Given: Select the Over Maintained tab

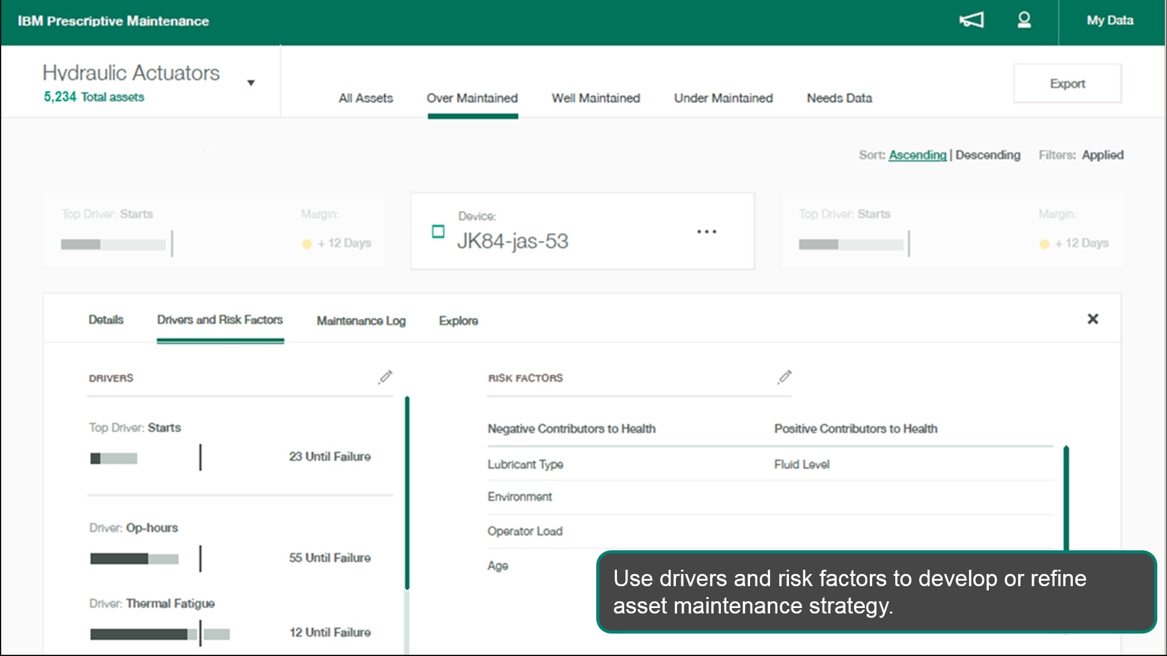Looking at the screenshot, I should coord(472,98).
